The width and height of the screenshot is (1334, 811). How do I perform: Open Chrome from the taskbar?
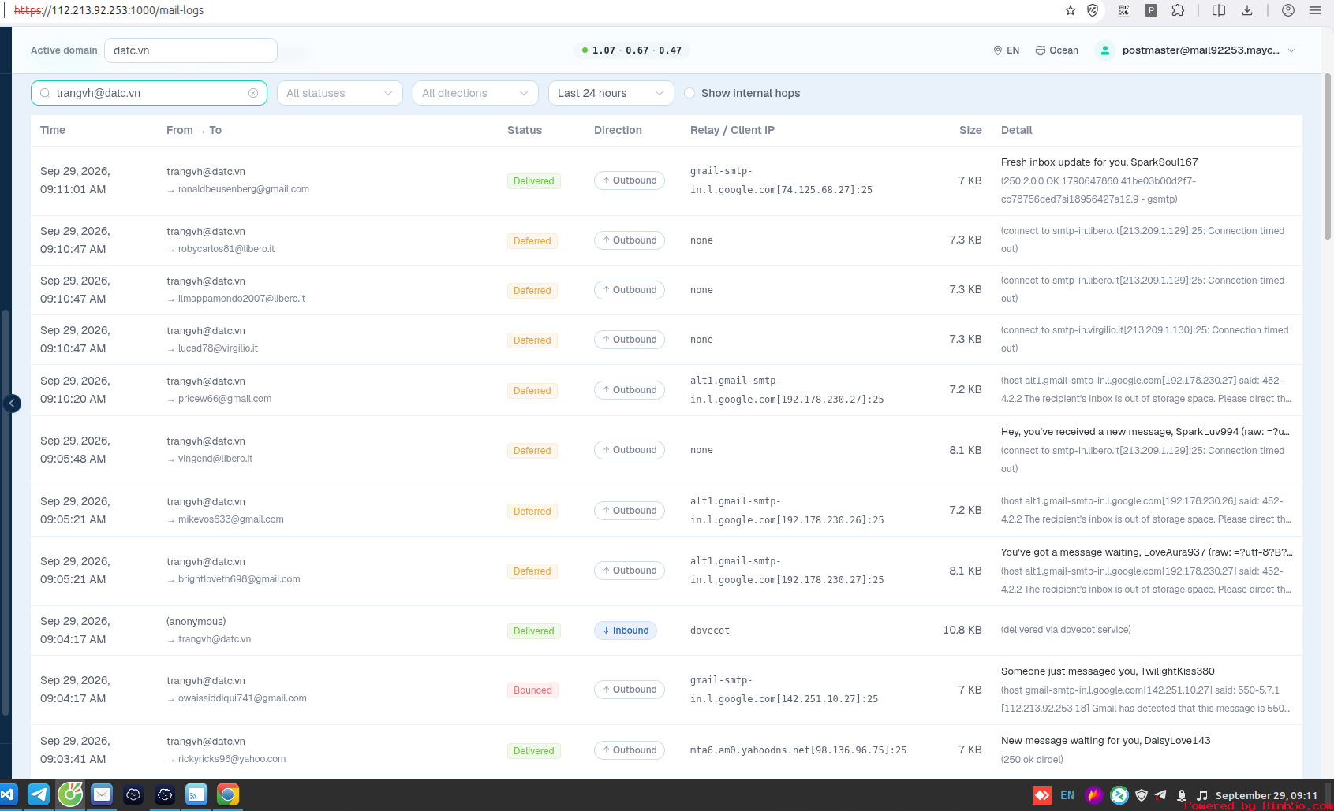coord(228,794)
